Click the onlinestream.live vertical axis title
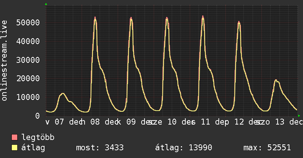 [4, 61]
